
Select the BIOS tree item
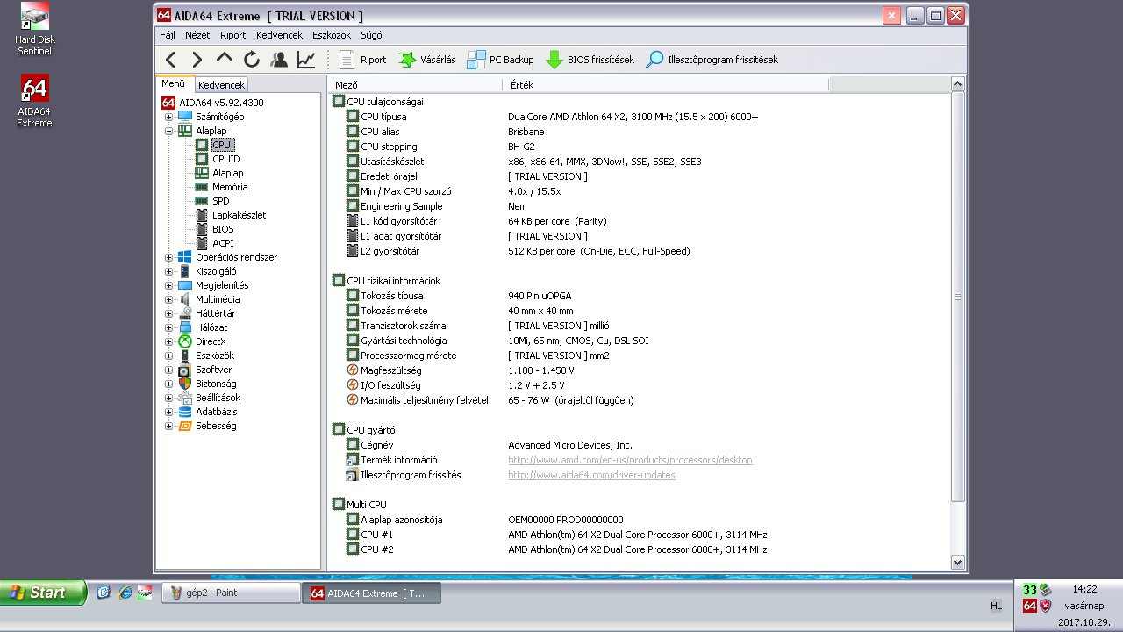point(223,229)
